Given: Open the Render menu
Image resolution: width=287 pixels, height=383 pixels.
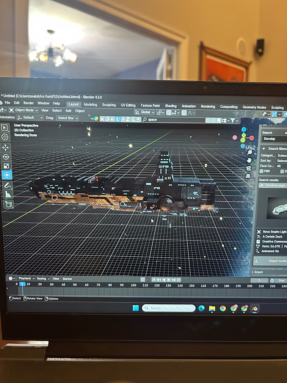Looking at the screenshot, I should 29,103.
